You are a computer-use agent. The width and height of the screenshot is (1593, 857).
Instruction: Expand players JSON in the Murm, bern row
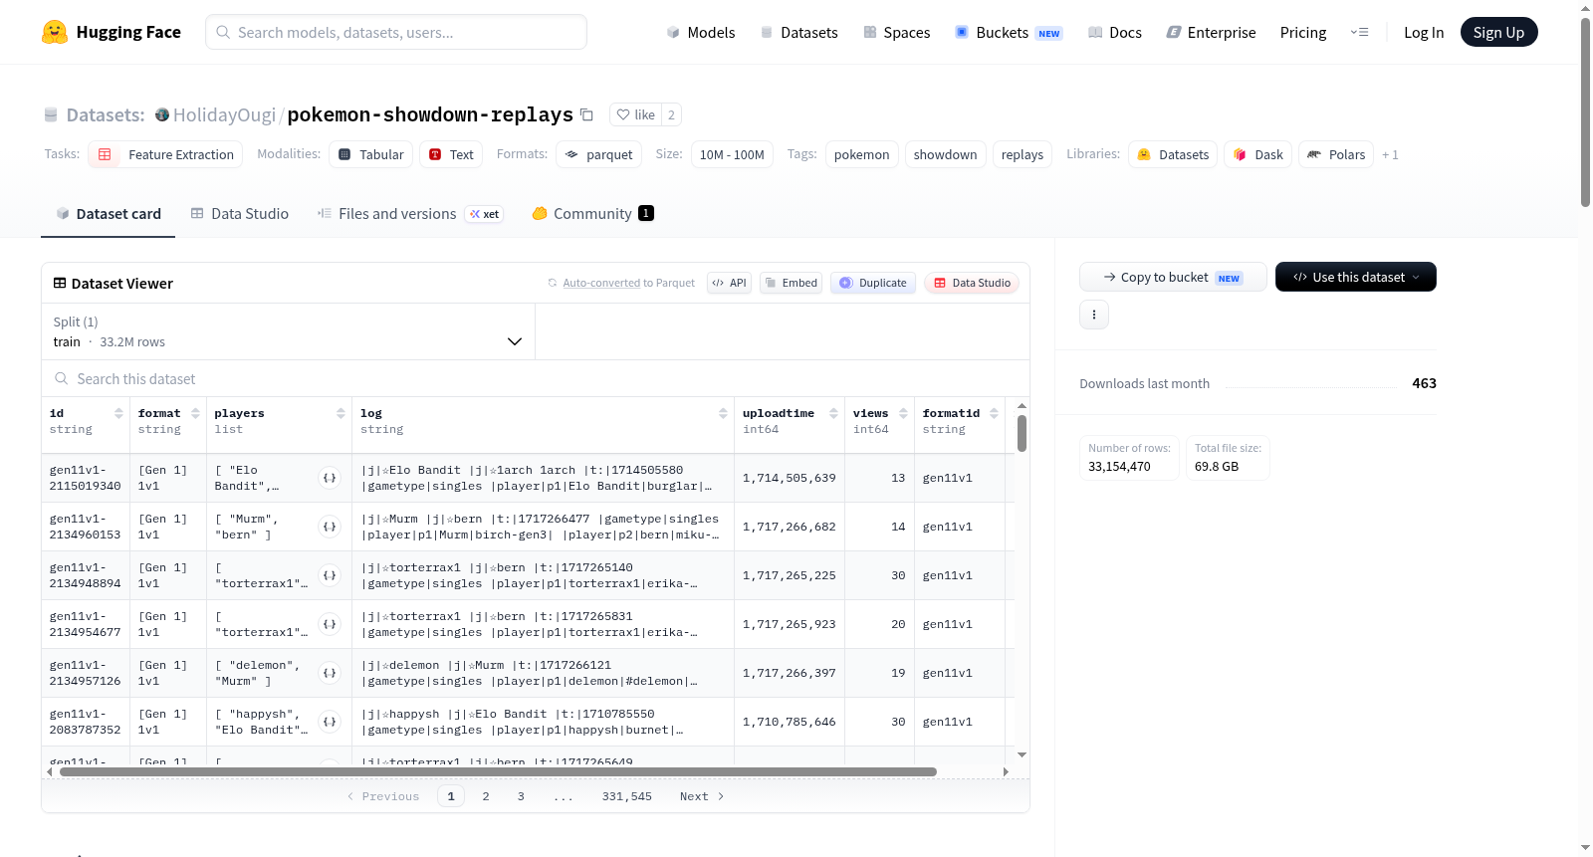coord(330,527)
